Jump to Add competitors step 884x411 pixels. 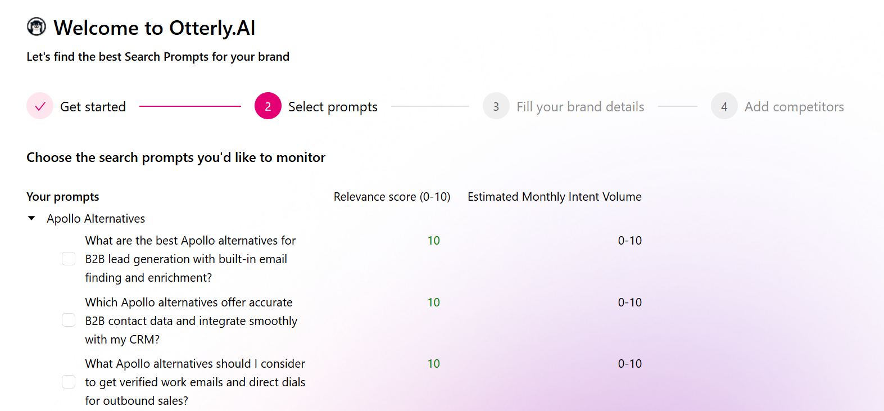pyautogui.click(x=794, y=107)
